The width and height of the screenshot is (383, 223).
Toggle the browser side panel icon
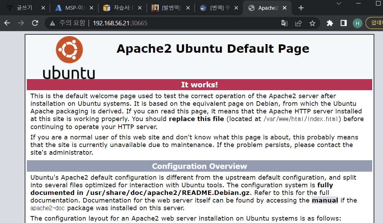(x=344, y=23)
